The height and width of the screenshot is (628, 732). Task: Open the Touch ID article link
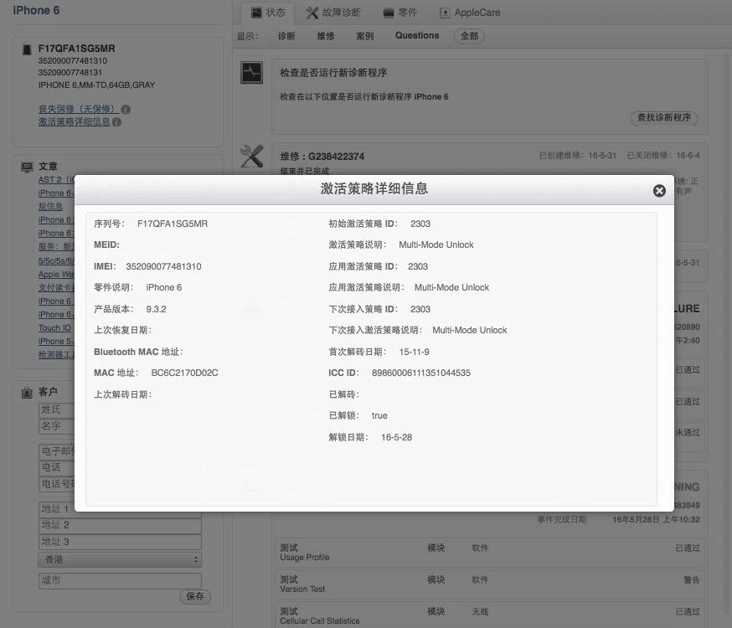pos(55,328)
